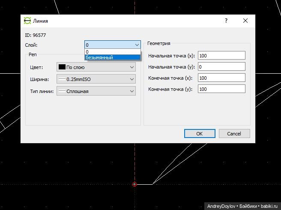281x210 pixels.
Task: Click the short white horizontal line near the origin
Action: [x=145, y=184]
